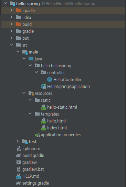Select the .gitignore file name
The height and width of the screenshot is (187, 126).
pyautogui.click(x=31, y=149)
